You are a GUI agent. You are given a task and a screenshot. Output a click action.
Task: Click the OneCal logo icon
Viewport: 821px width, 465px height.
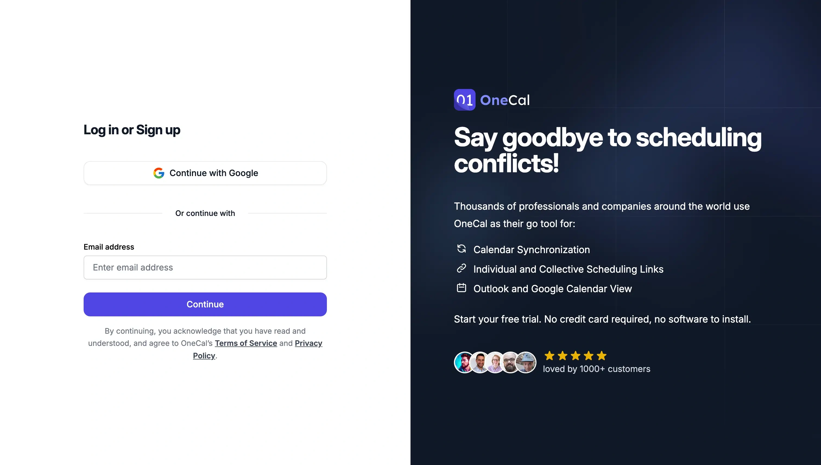465,100
